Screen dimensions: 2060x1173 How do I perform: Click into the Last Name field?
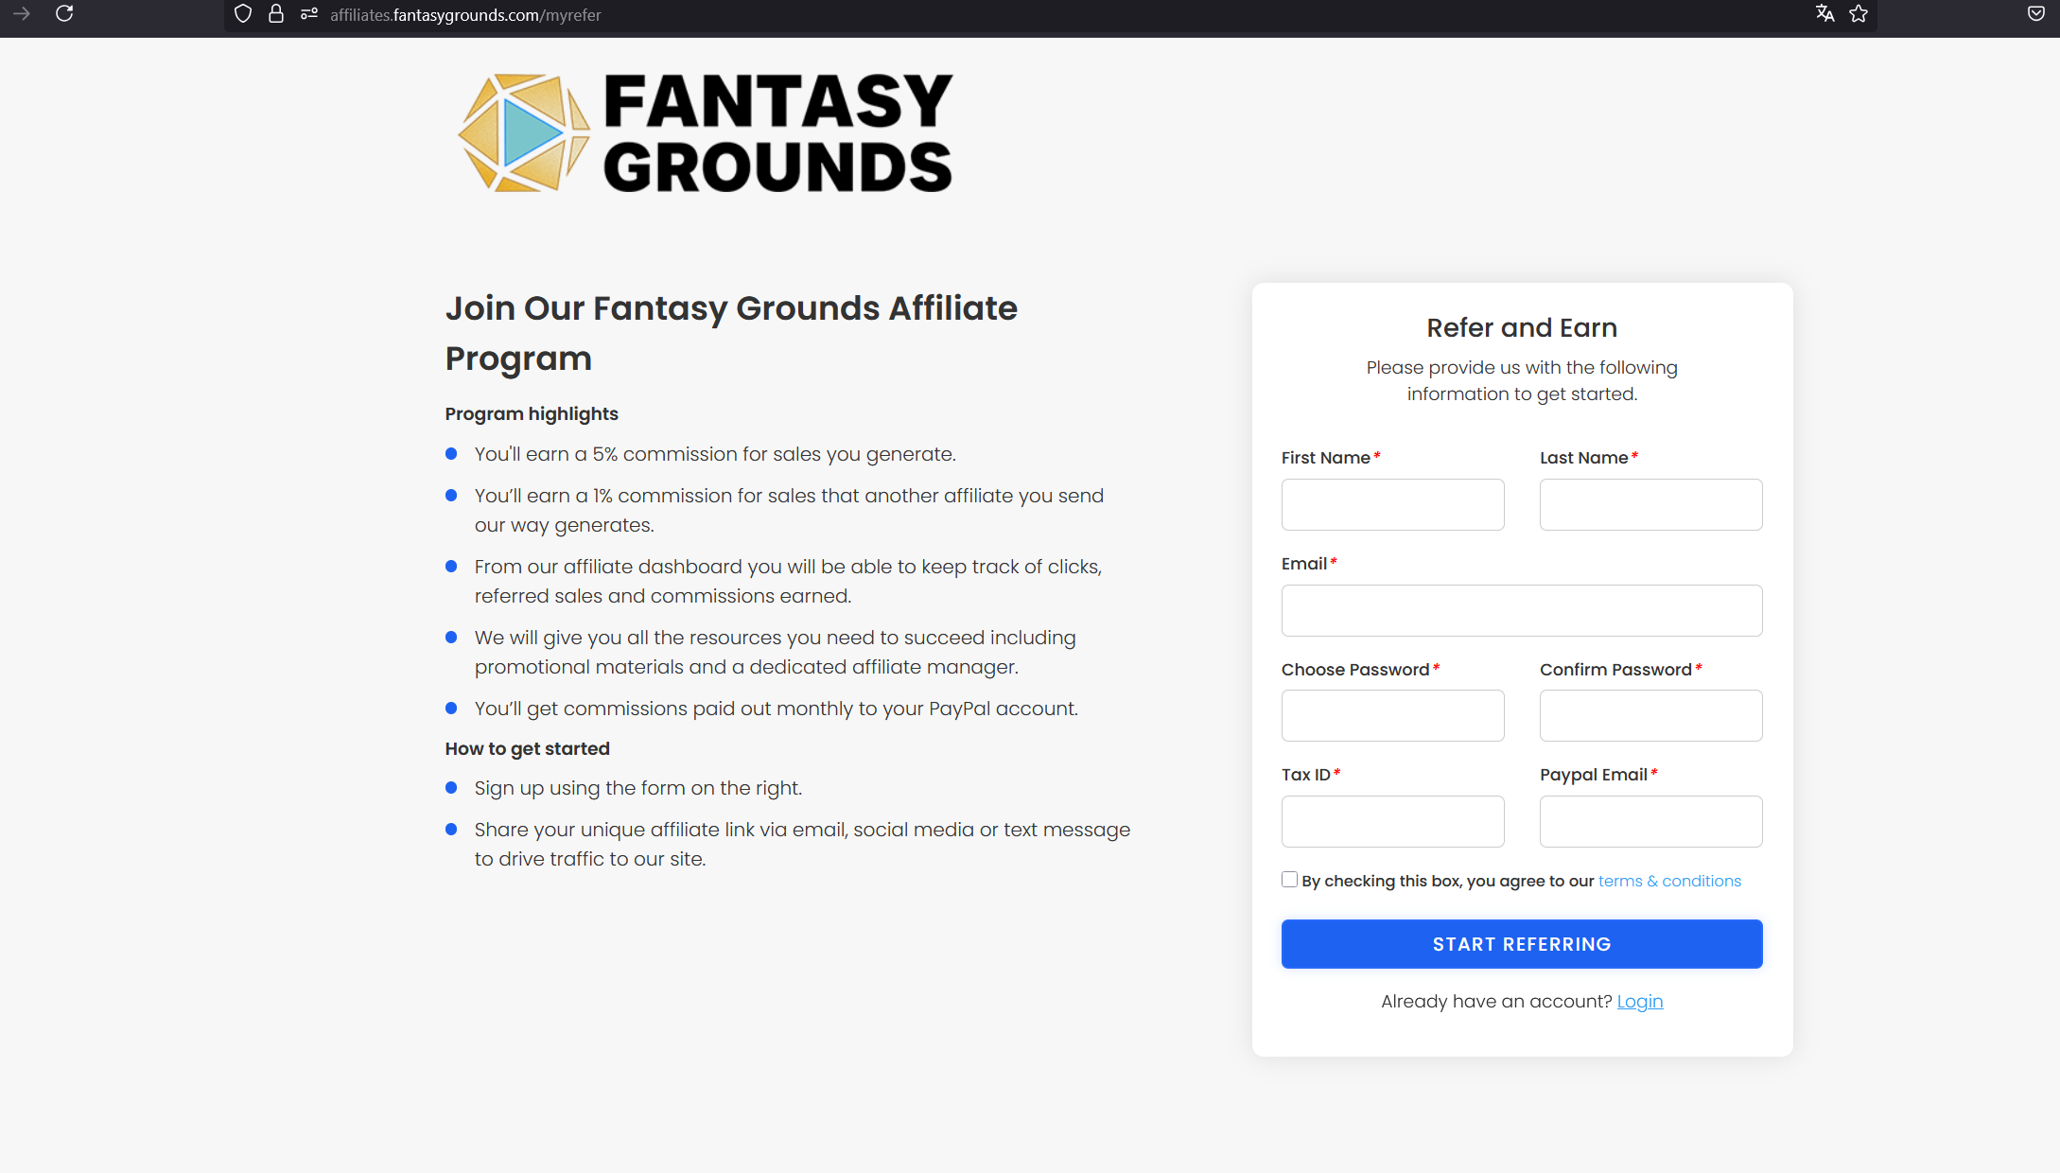1650,504
